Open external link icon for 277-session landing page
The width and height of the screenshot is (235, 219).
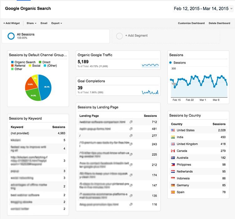click(131, 136)
